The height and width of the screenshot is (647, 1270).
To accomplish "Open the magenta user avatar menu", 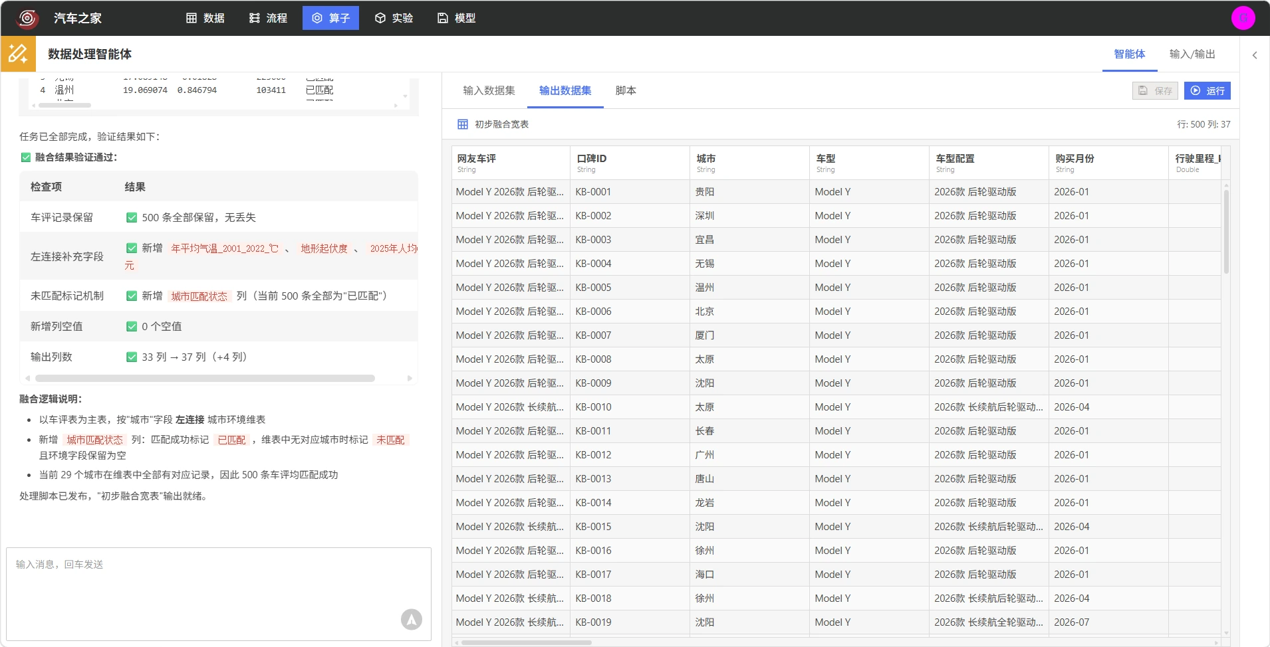I will coord(1243,18).
